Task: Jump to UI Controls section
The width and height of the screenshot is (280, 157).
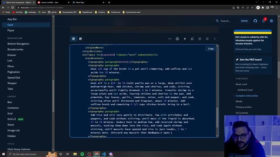Action: [242, 113]
